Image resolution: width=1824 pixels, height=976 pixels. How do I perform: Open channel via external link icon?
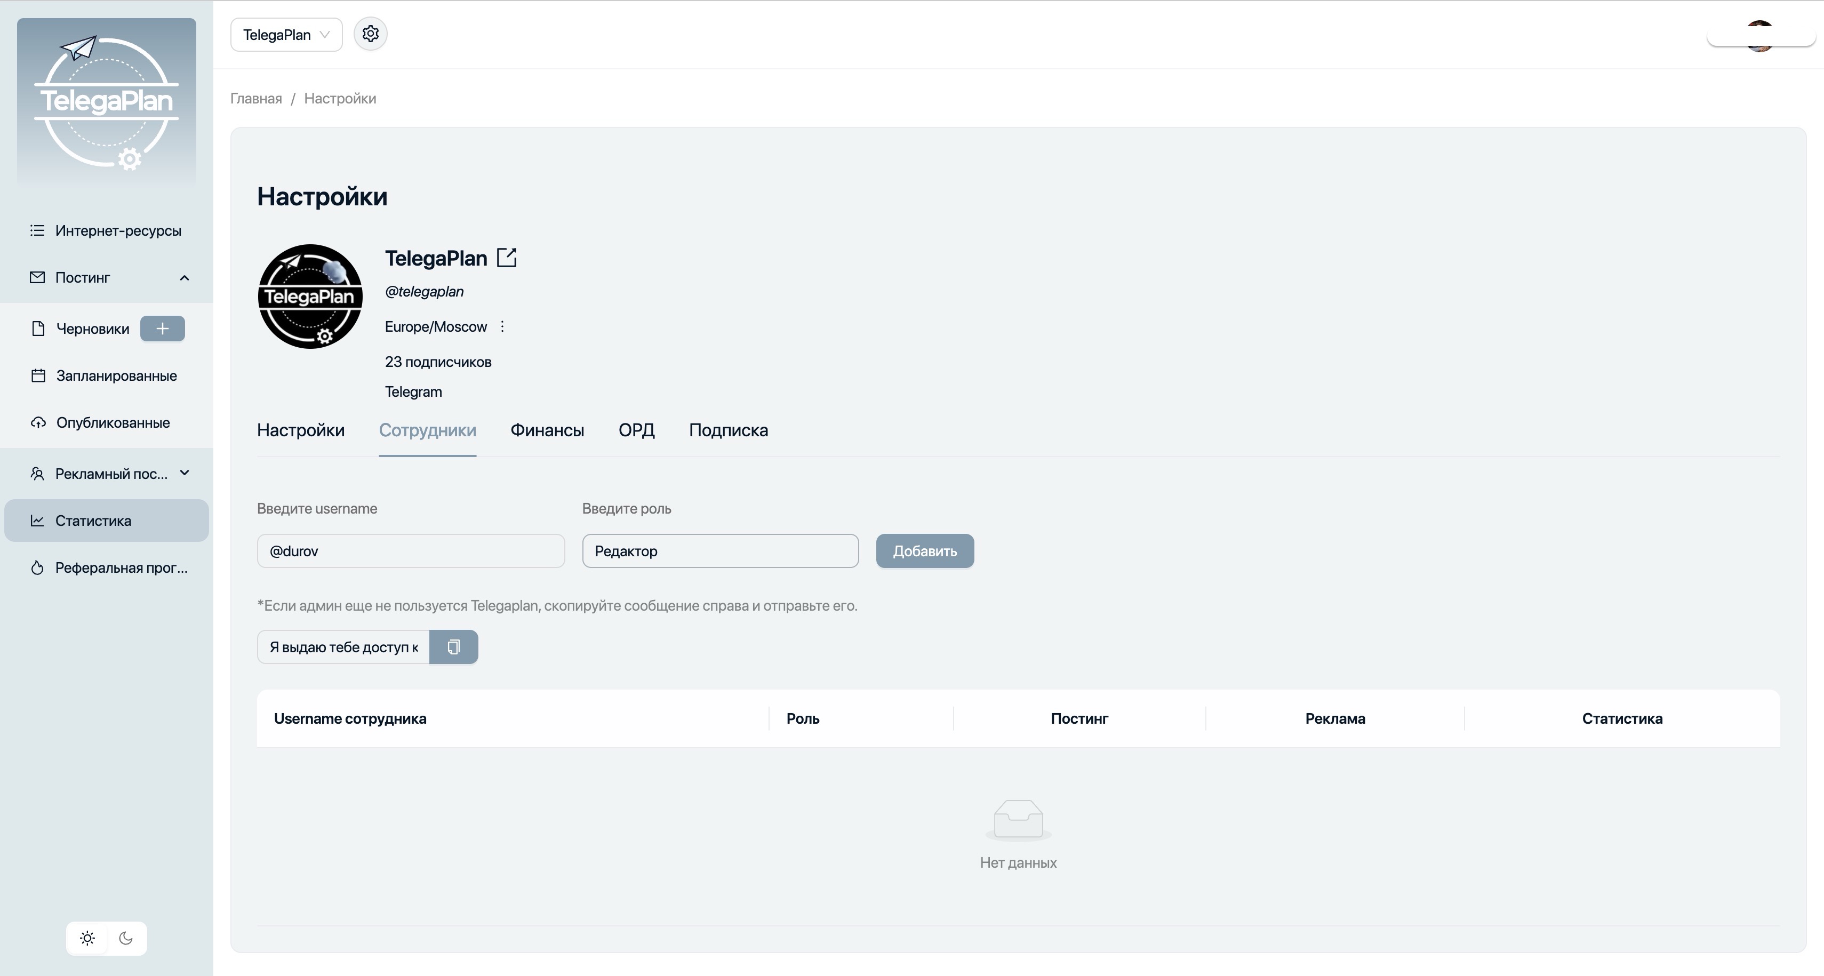point(507,258)
